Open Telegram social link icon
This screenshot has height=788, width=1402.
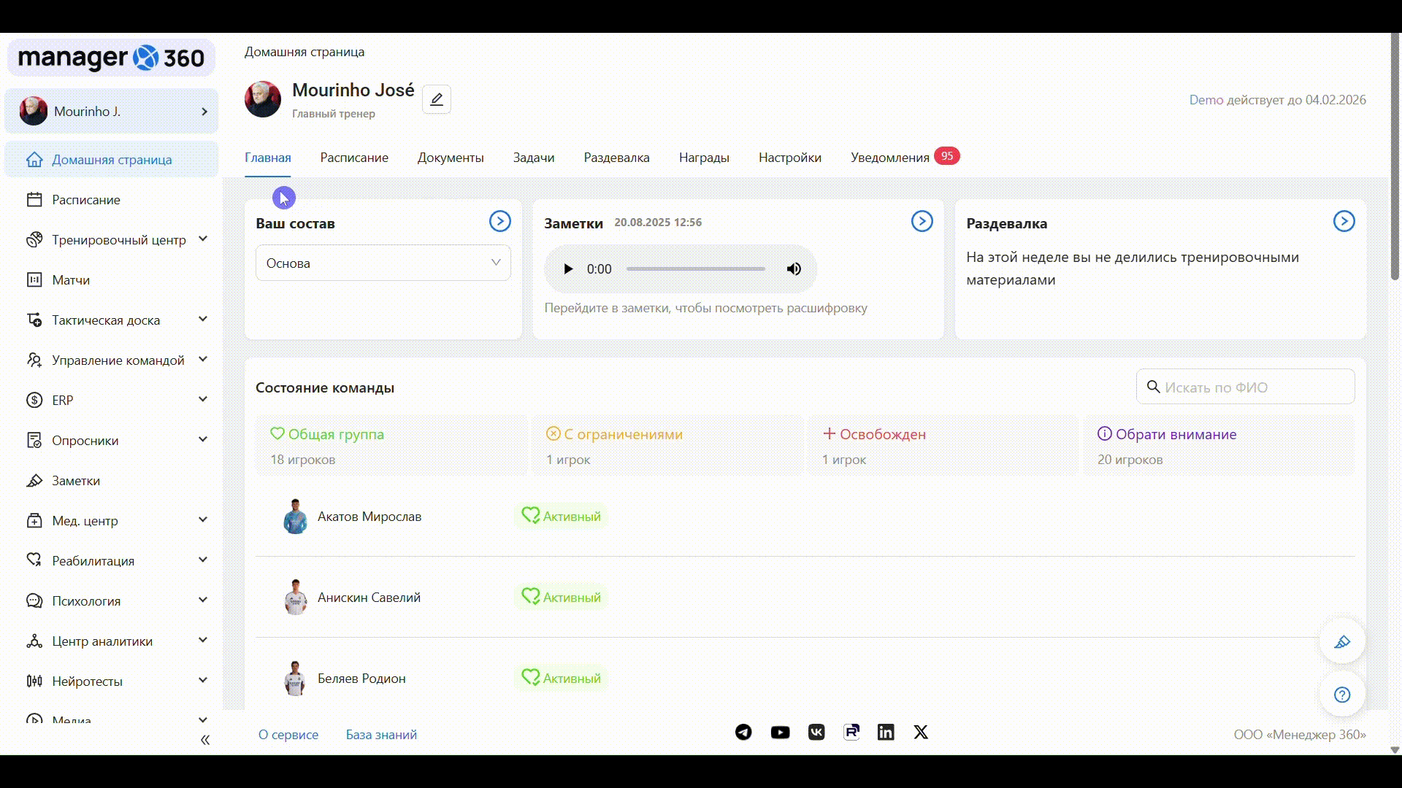(x=743, y=732)
